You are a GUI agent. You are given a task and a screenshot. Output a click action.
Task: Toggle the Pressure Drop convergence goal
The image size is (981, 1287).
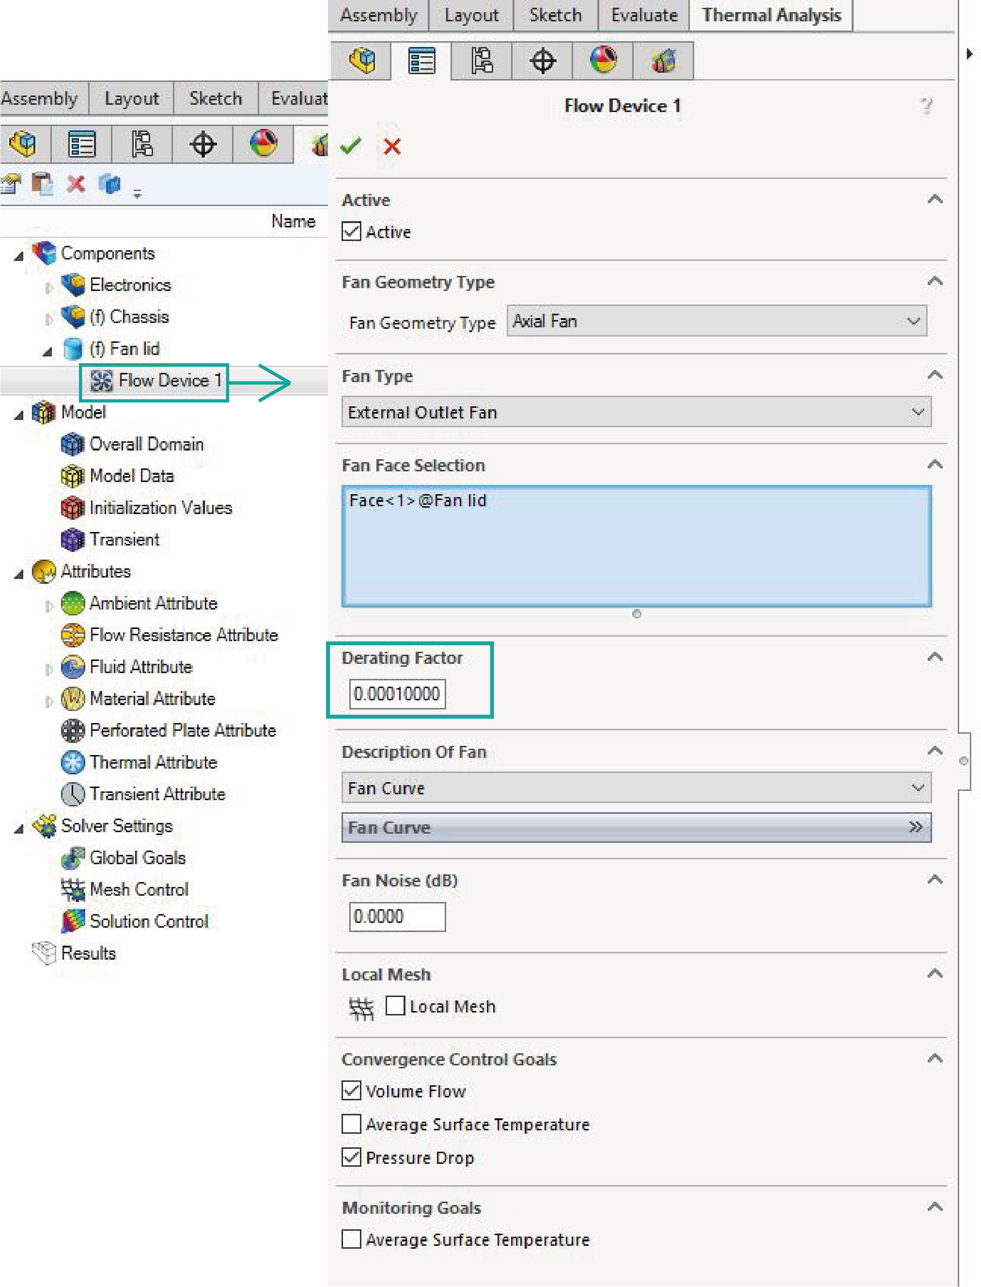(352, 1157)
